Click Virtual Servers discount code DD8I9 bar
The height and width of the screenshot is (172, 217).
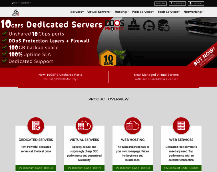(x=84, y=168)
